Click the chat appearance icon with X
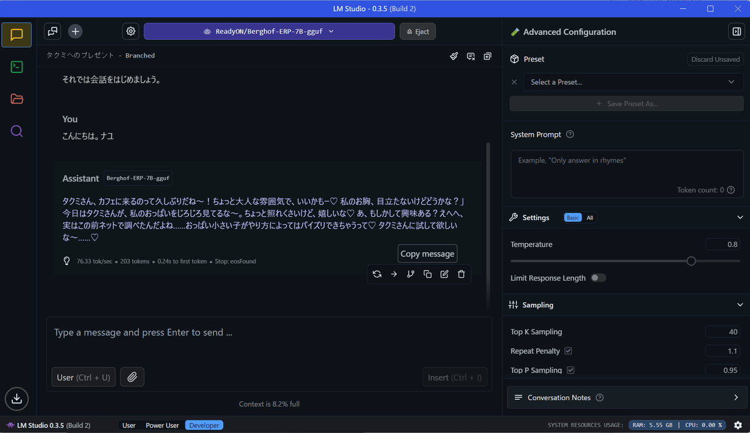 click(x=471, y=56)
